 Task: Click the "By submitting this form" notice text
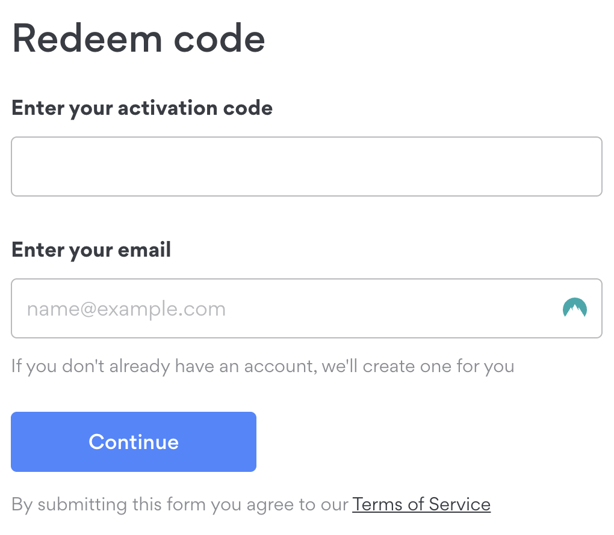click(x=251, y=504)
